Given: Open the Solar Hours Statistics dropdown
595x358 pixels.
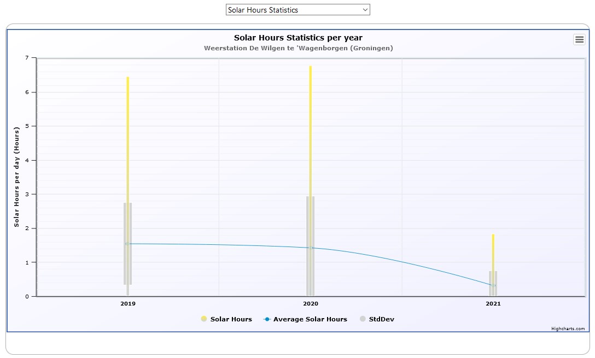Looking at the screenshot, I should (x=297, y=10).
